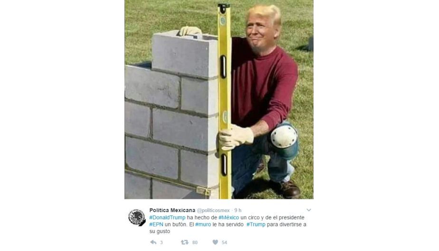Open the Politica Mexicana account name
Image resolution: width=439 pixels, height=251 pixels.
[x=172, y=210]
